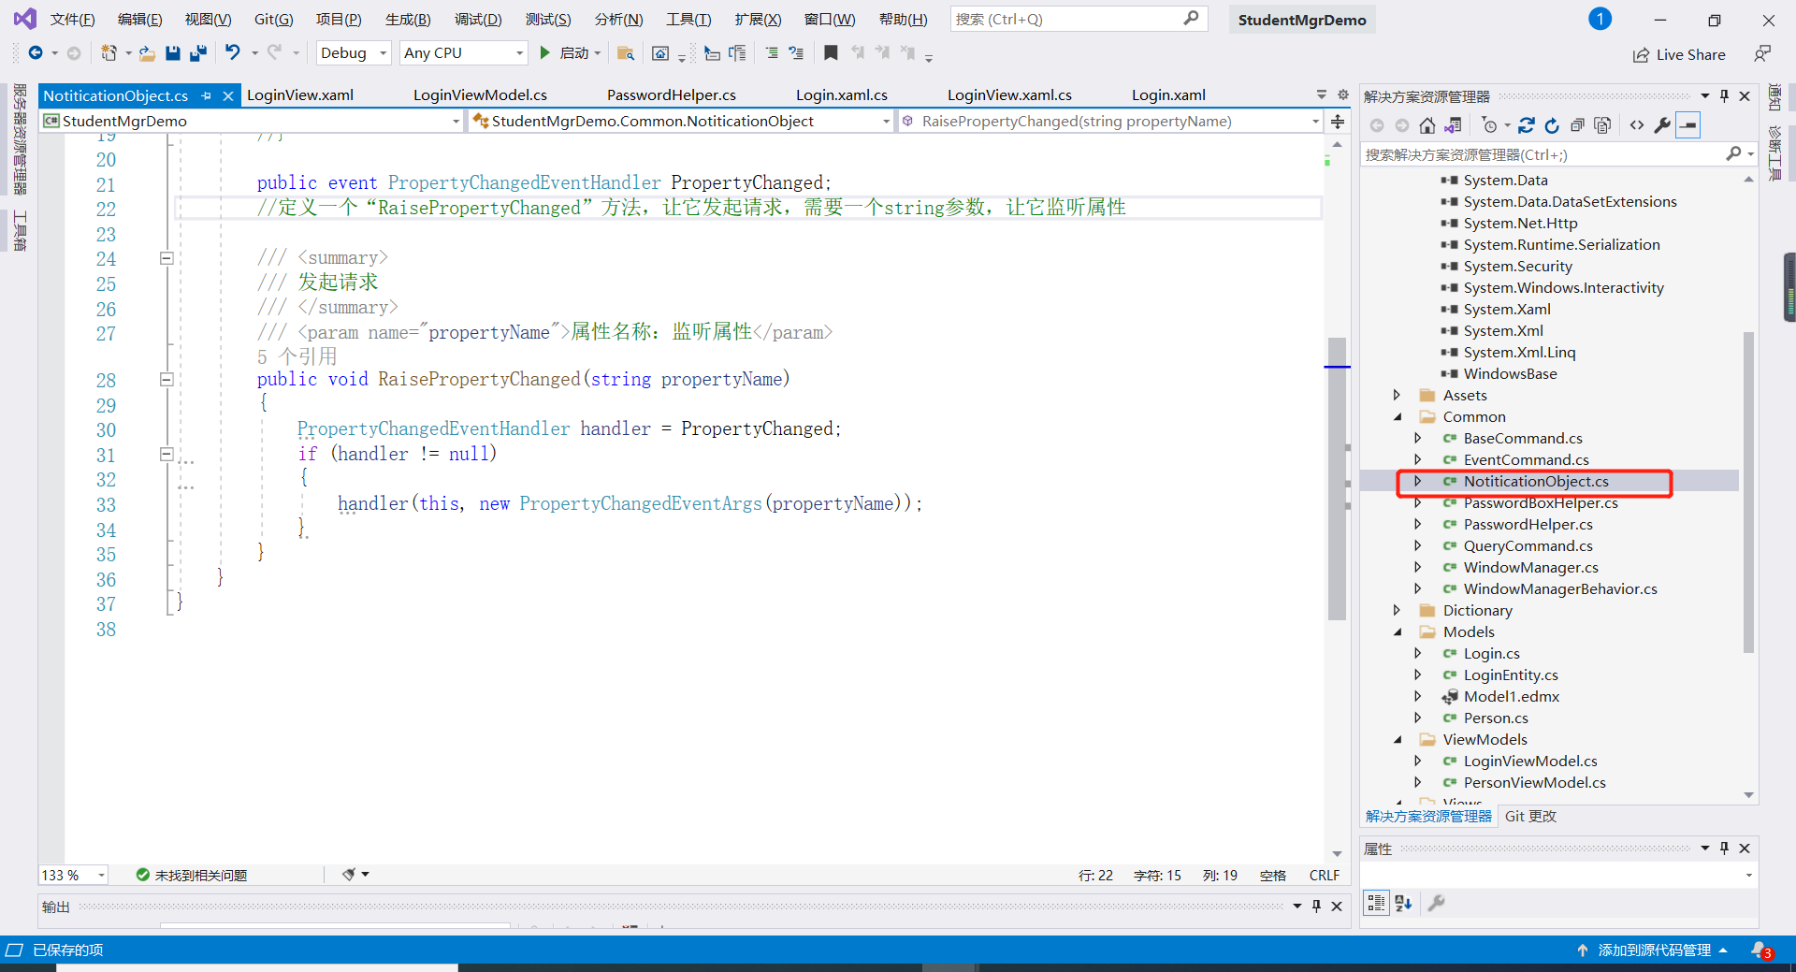This screenshot has height=972, width=1796.
Task: Switch to the LoginViewModel.cs tab
Action: pos(480,94)
